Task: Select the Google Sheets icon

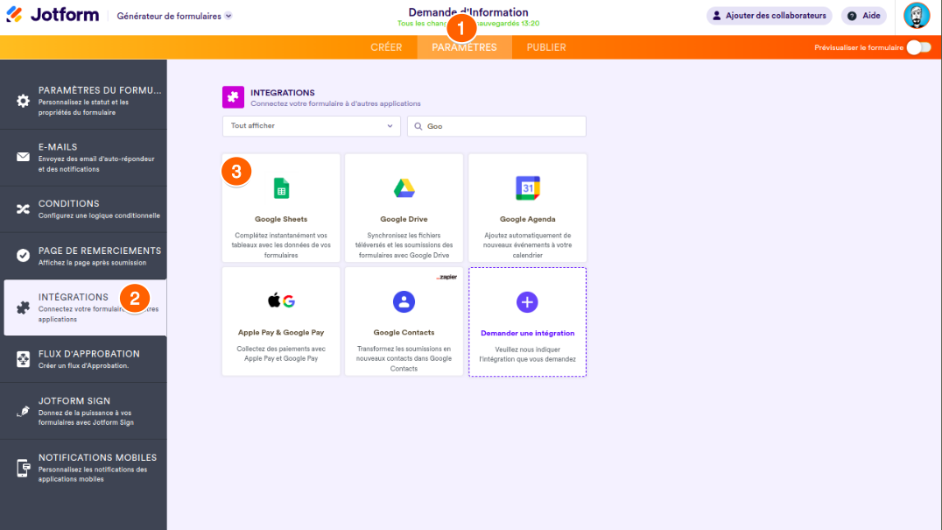Action: (281, 188)
